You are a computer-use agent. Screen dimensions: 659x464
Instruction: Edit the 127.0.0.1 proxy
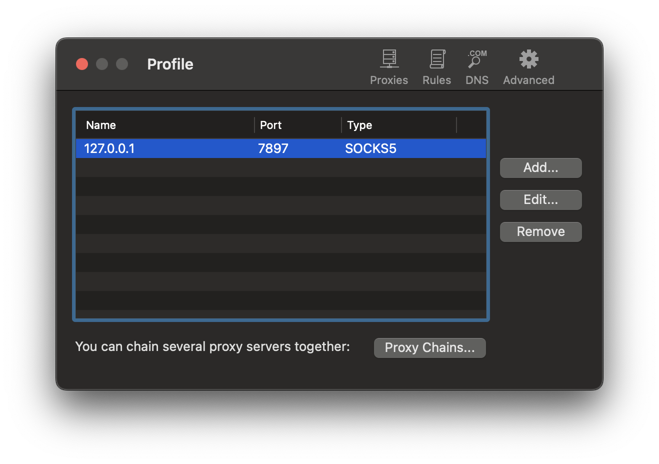pos(540,199)
